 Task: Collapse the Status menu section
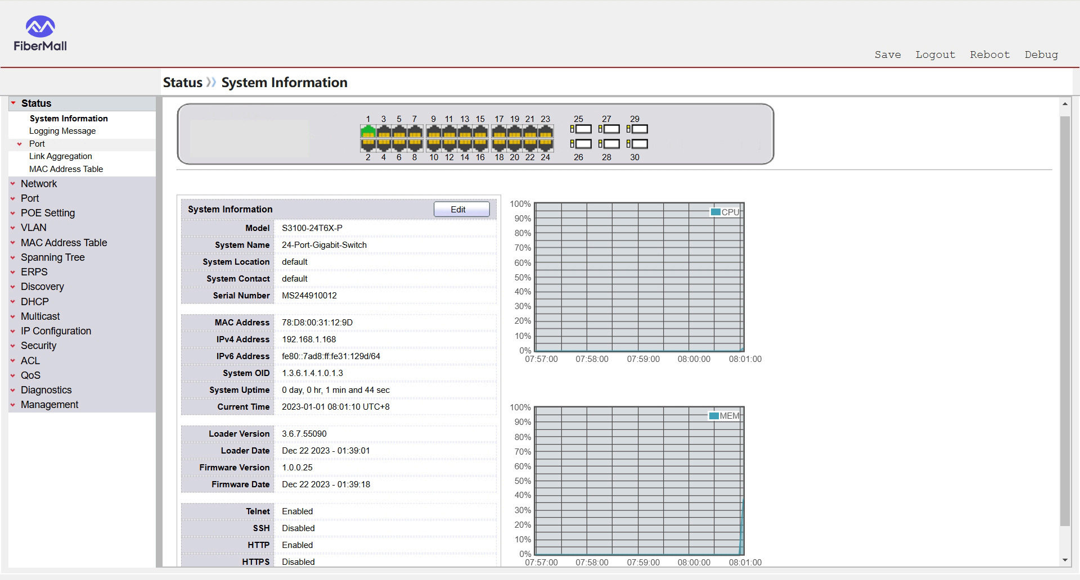pyautogui.click(x=36, y=103)
